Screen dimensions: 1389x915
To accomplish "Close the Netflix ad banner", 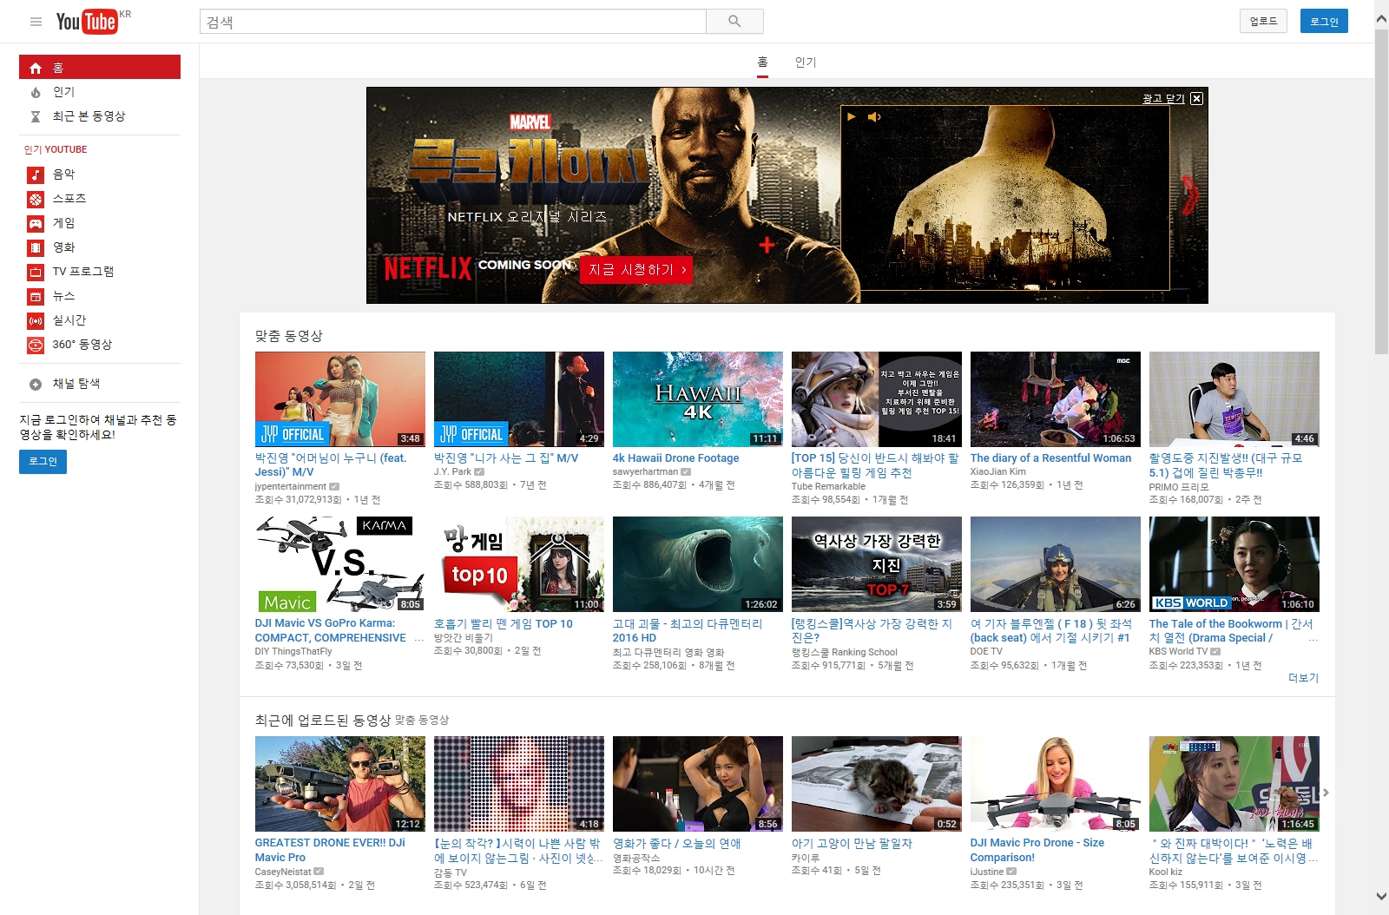I will click(1196, 99).
